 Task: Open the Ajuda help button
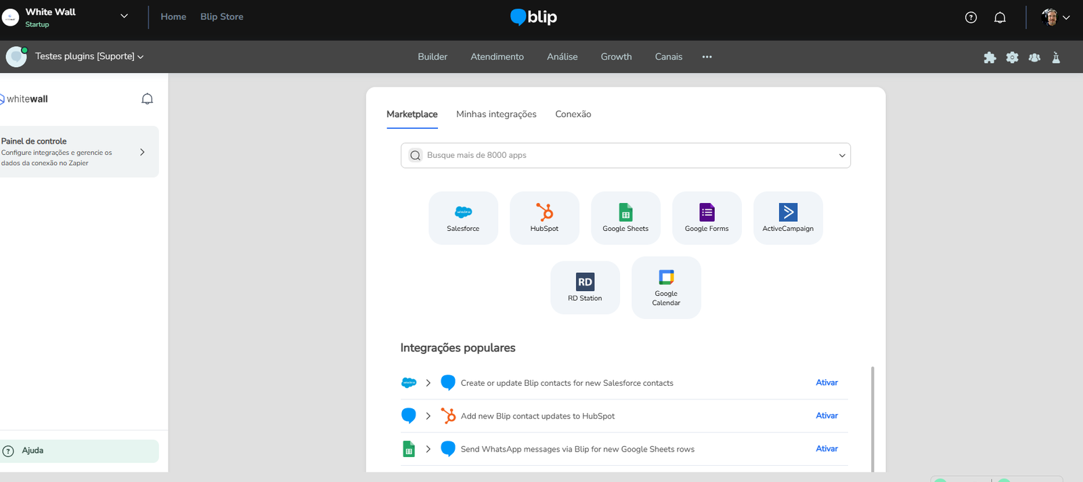(x=79, y=451)
